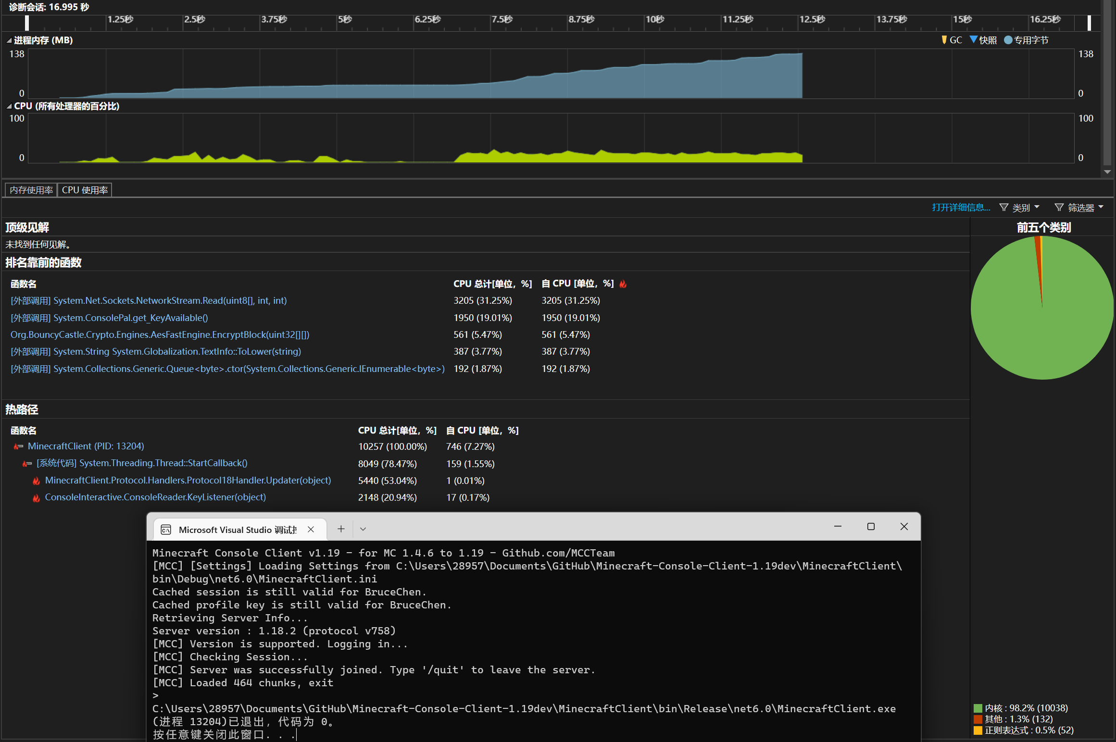Toggle the 专用字节 legend series
Viewport: 1116px width, 742px height.
(x=1008, y=40)
